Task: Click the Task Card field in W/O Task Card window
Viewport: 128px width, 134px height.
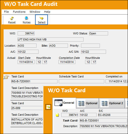Action: click(103, 120)
